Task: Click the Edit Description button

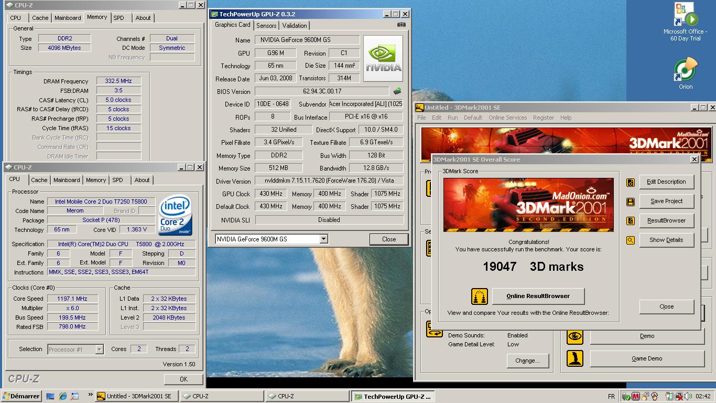Action: (666, 182)
